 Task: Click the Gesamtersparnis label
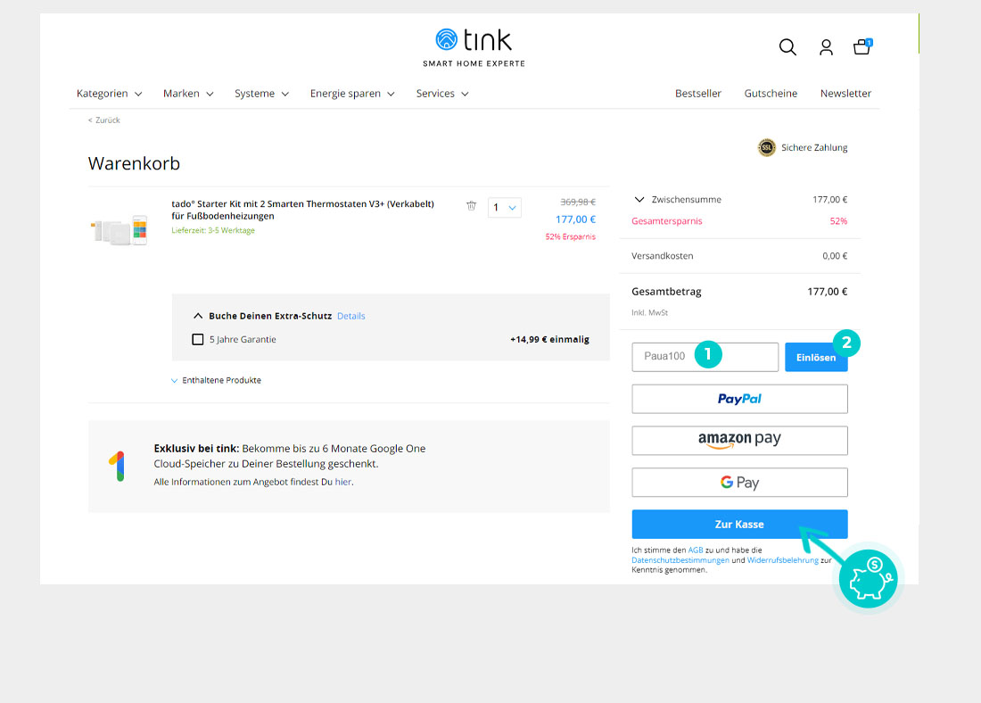(667, 221)
